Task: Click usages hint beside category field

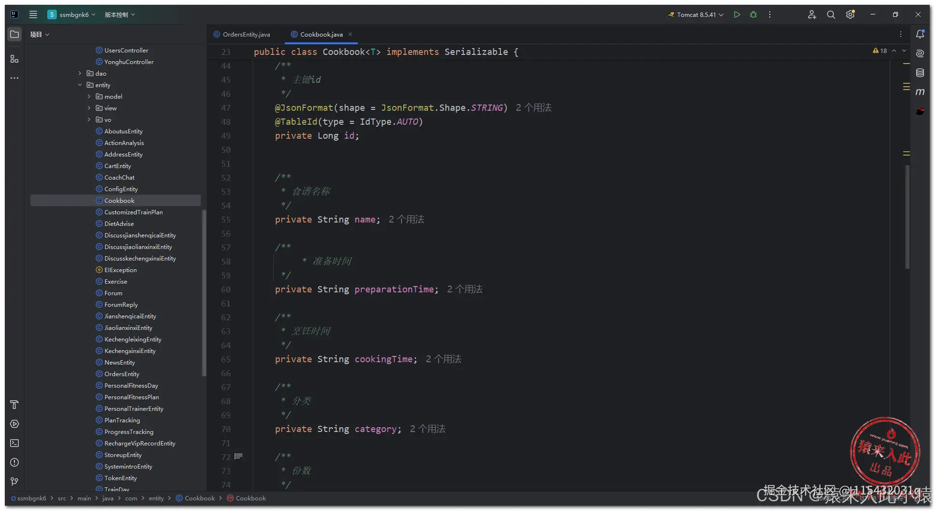Action: 428,429
